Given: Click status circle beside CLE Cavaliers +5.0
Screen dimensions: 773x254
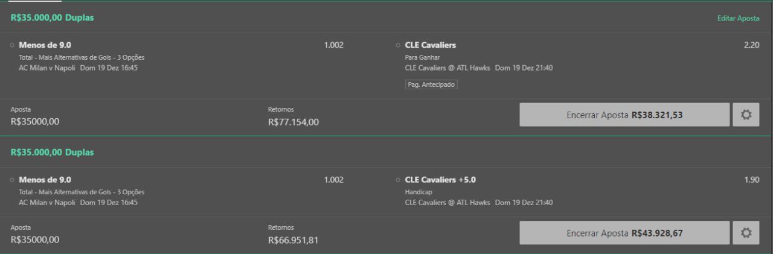Looking at the screenshot, I should coord(398,180).
